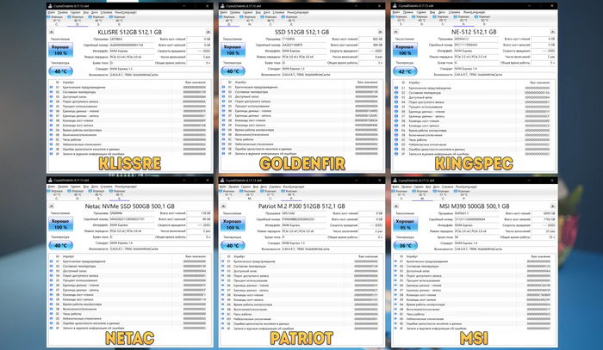Click Хорошо 100 % health button in SSD 512GB window
603x350 pixels.
point(233,50)
